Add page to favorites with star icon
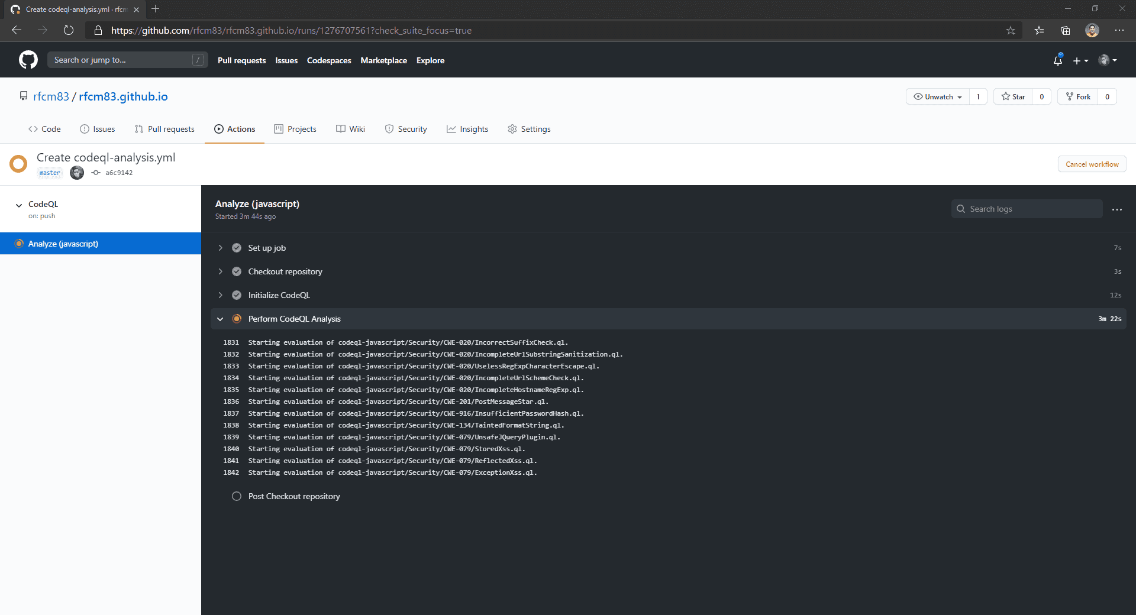 (x=1011, y=30)
